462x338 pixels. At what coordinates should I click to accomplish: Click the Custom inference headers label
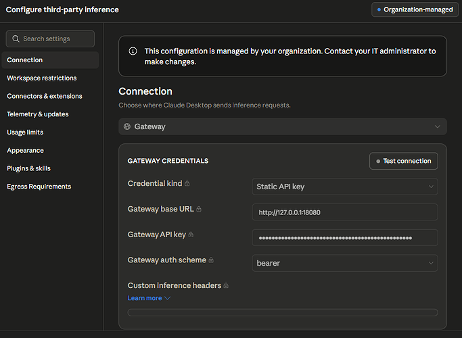[174, 285]
